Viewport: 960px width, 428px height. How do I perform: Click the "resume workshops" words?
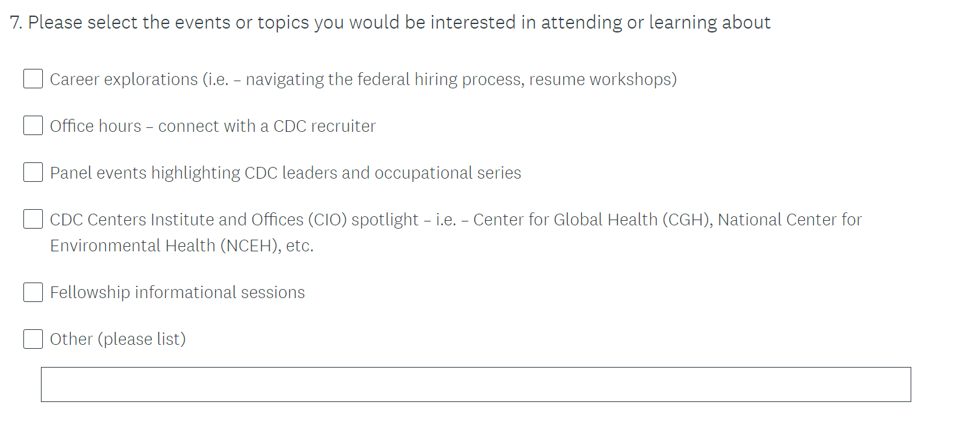pos(602,79)
